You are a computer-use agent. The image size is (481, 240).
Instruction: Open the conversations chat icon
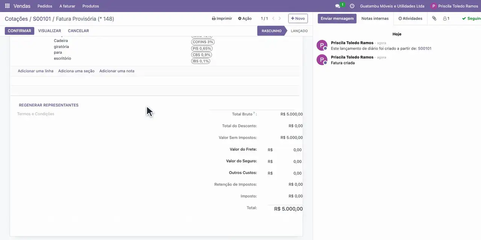click(x=337, y=6)
